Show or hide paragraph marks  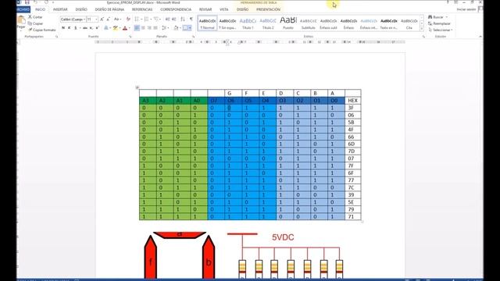191,20
